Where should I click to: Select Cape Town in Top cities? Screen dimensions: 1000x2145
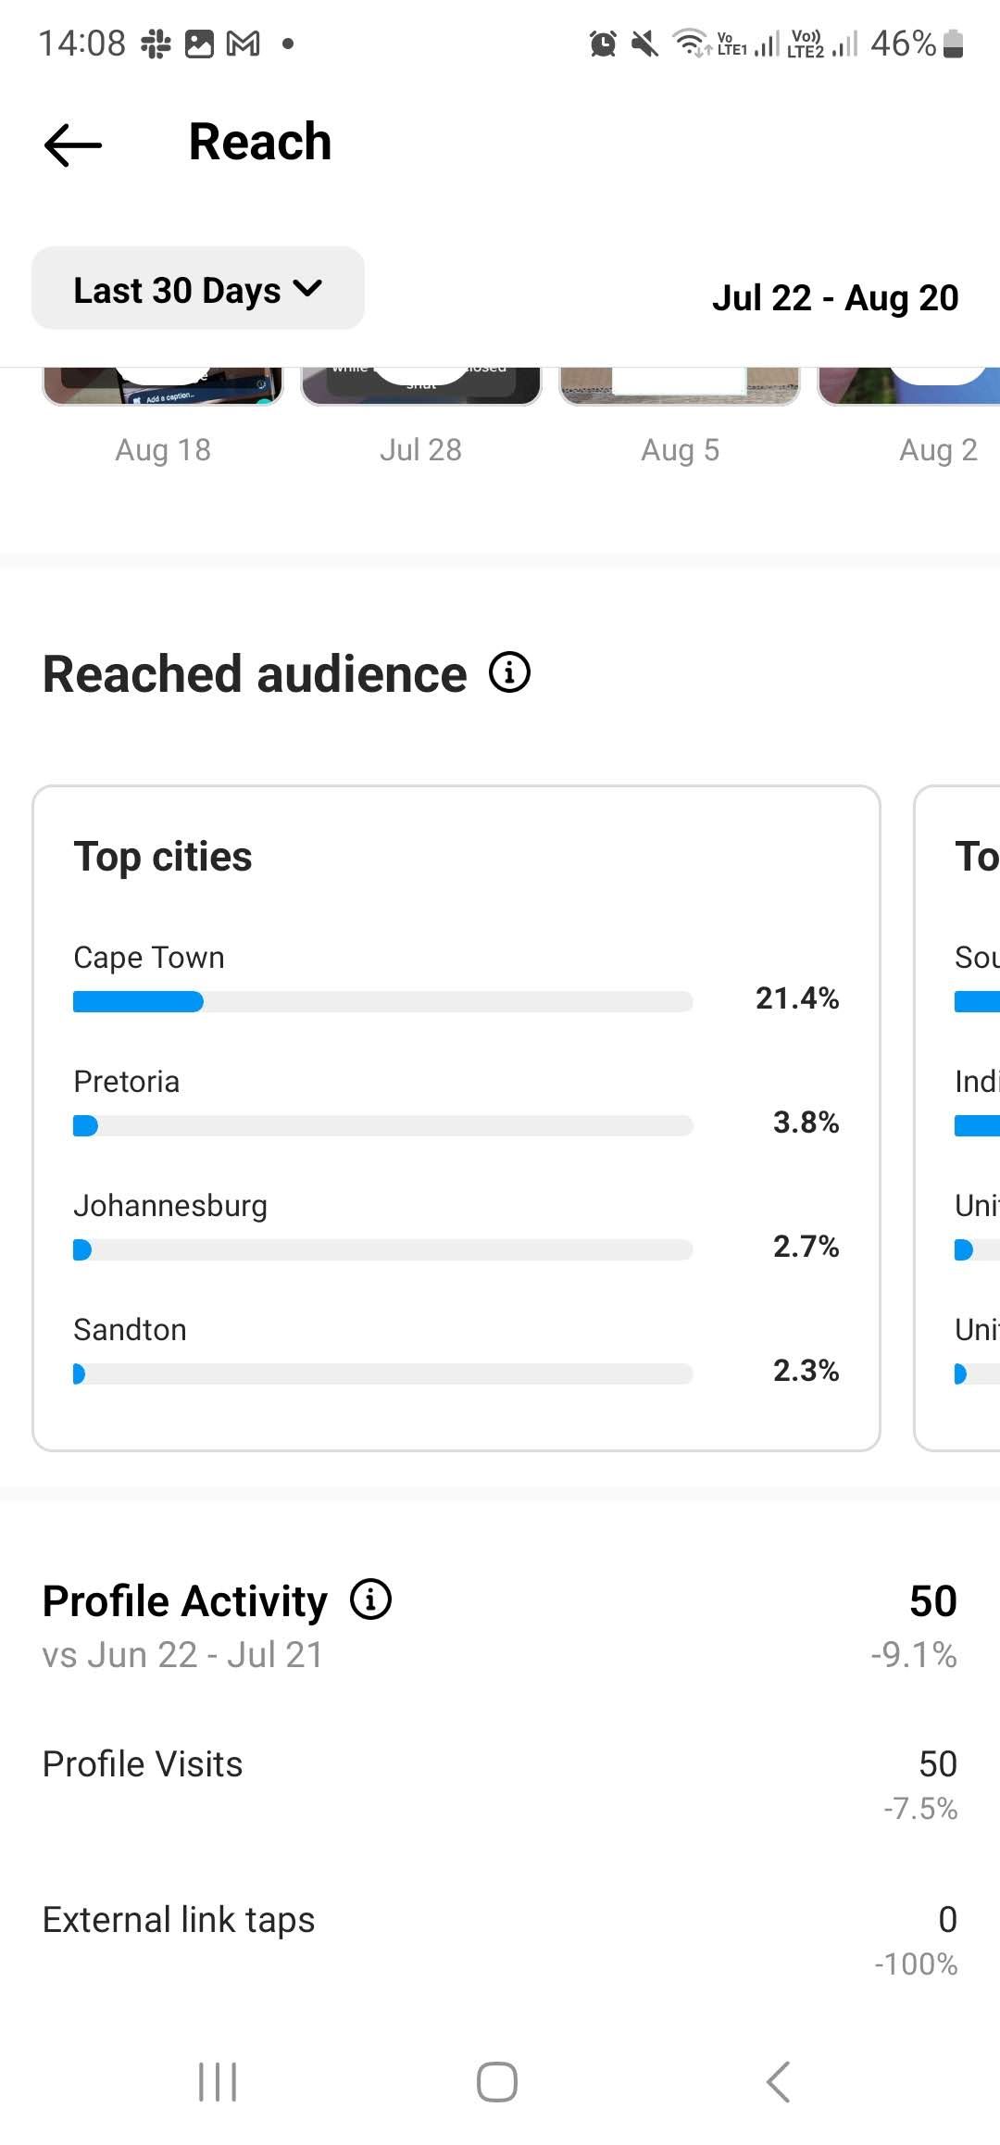[148, 957]
